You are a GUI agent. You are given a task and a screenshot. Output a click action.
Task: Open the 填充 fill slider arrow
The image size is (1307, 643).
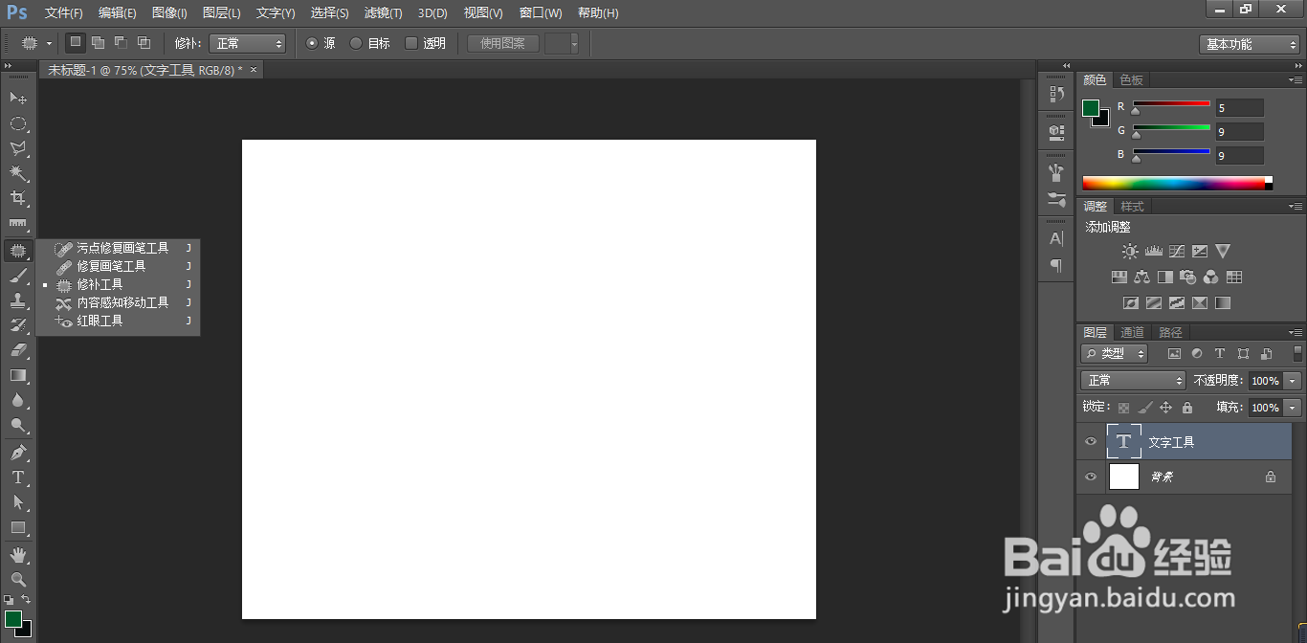1294,408
